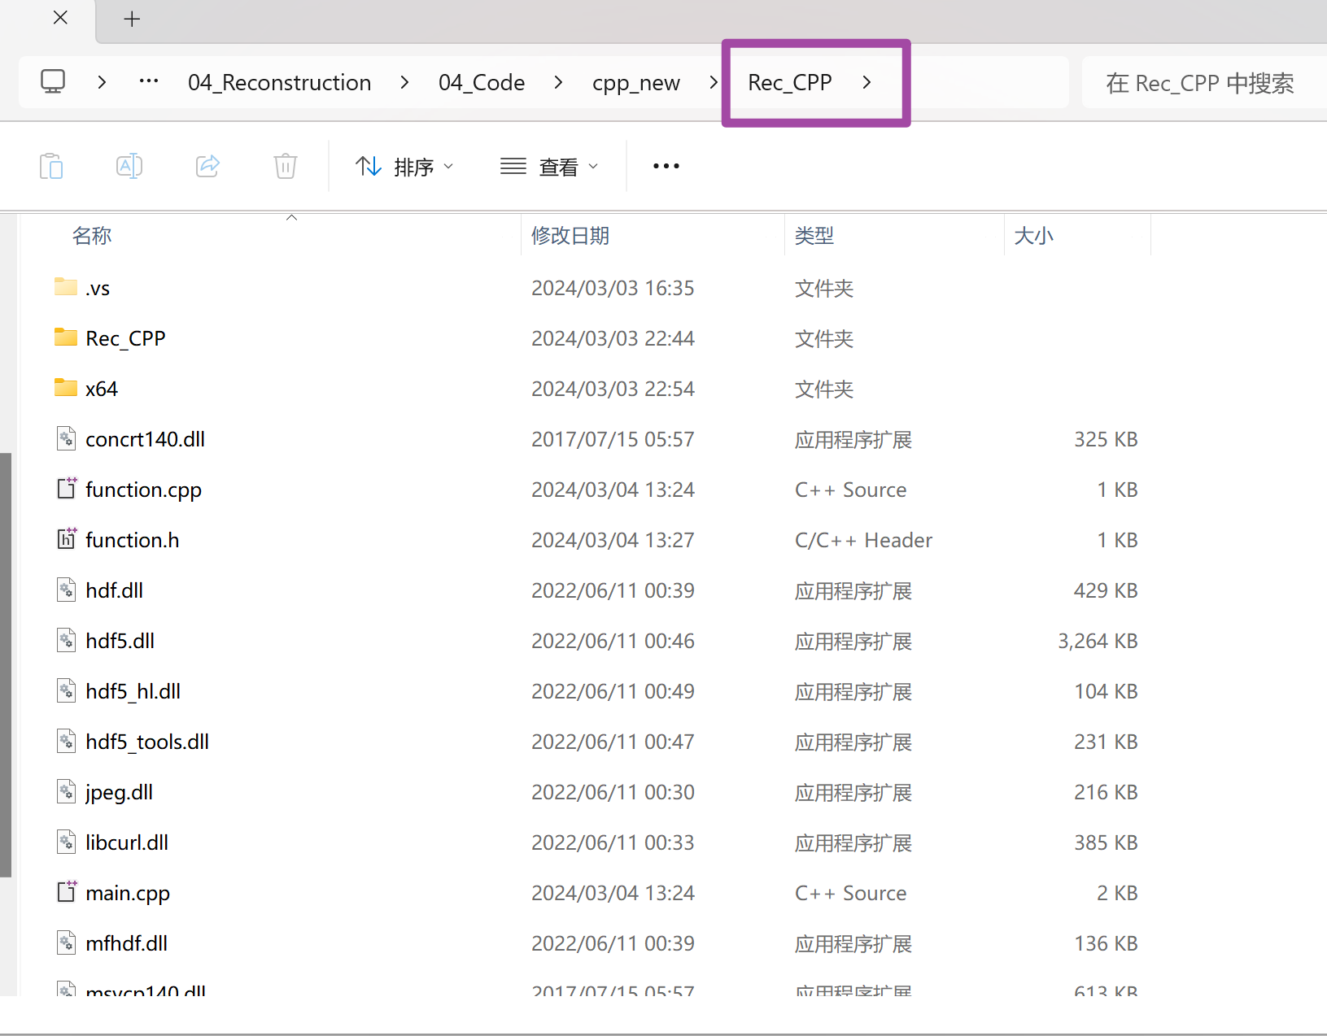
Task: Click the Delete trash icon
Action: click(286, 166)
